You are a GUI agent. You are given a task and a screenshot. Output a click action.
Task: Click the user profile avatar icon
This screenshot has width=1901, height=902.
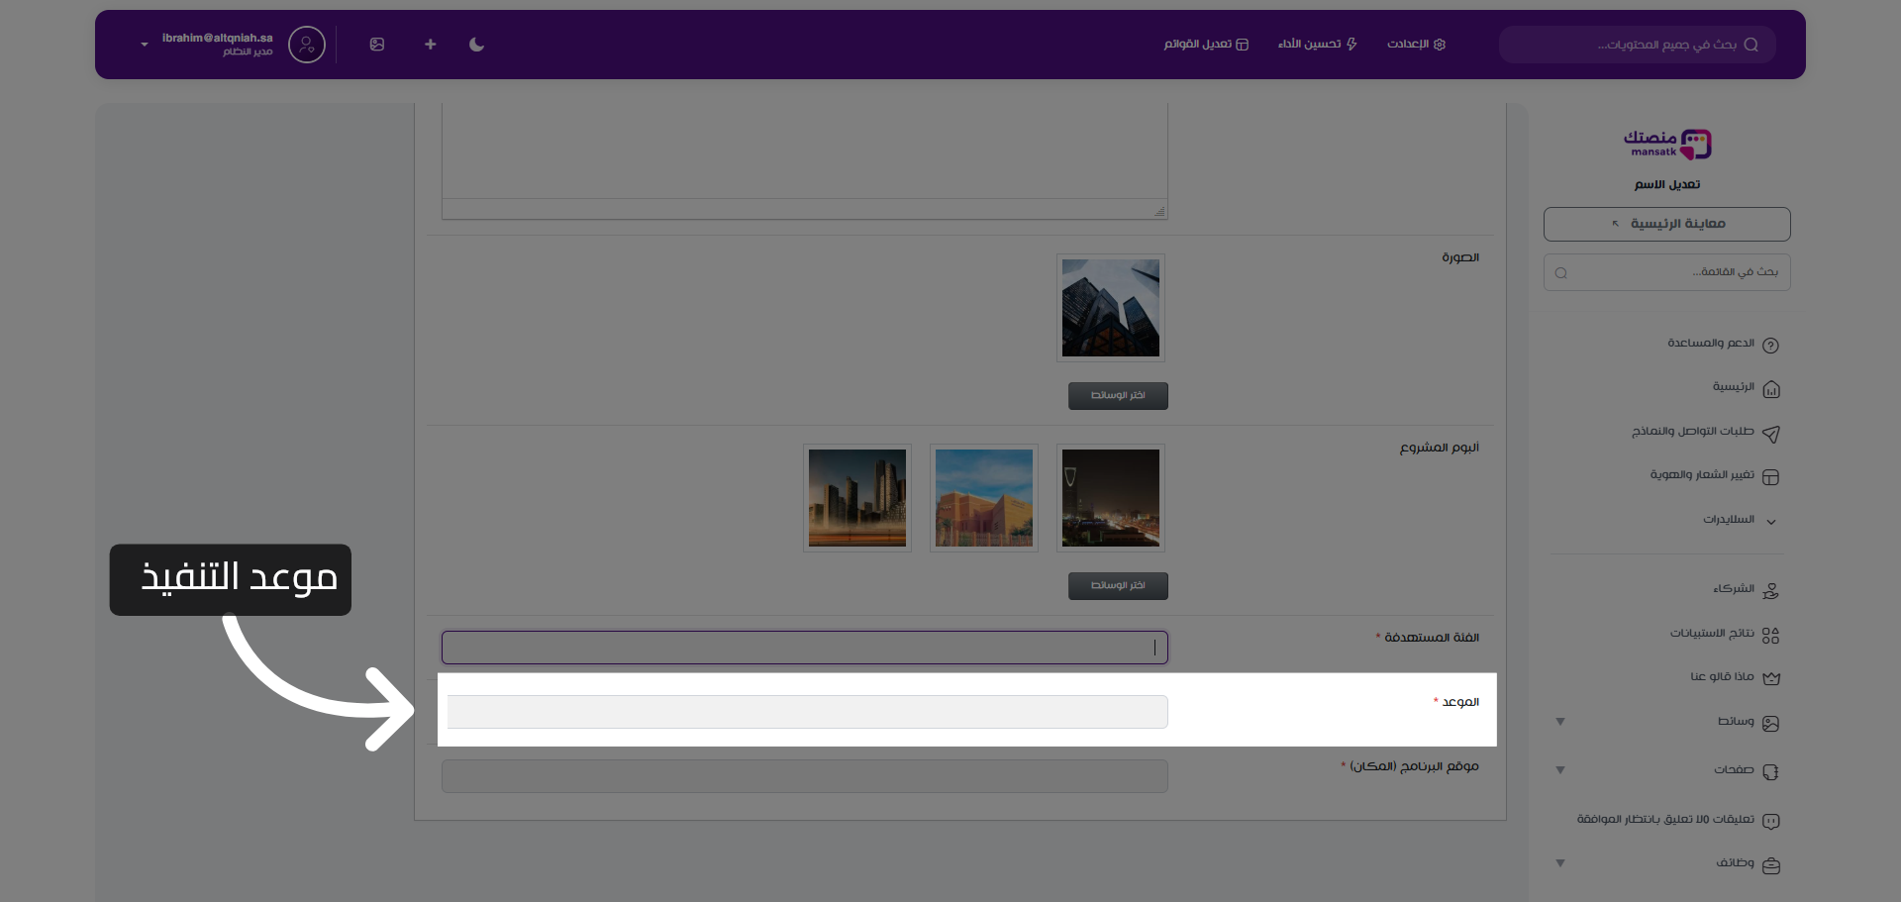tap(307, 45)
